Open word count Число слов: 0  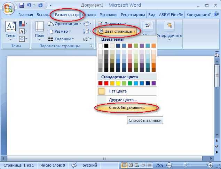(x=53, y=165)
